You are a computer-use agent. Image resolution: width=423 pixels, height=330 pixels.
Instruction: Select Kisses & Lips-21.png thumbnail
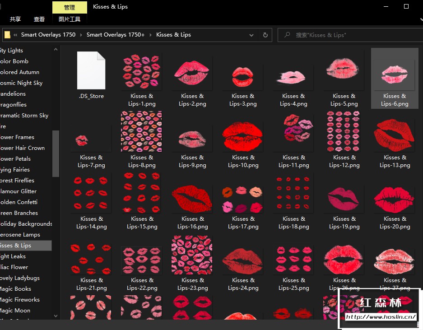(x=91, y=259)
